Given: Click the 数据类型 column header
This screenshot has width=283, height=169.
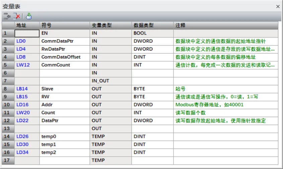Looking at the screenshot, I should tap(153, 25).
